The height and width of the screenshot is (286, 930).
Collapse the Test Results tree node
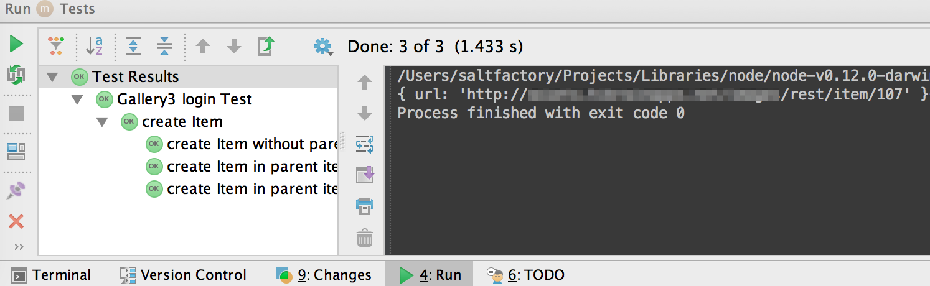[x=52, y=78]
